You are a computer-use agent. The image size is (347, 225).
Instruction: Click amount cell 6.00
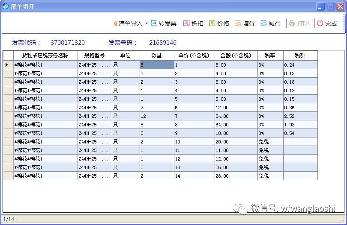(236, 82)
